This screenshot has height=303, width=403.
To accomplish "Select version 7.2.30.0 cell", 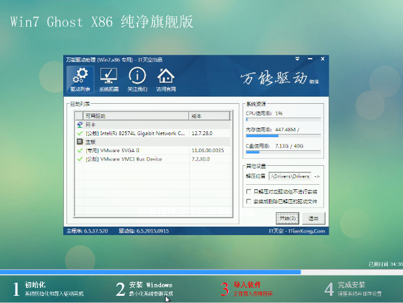I will pos(200,159).
